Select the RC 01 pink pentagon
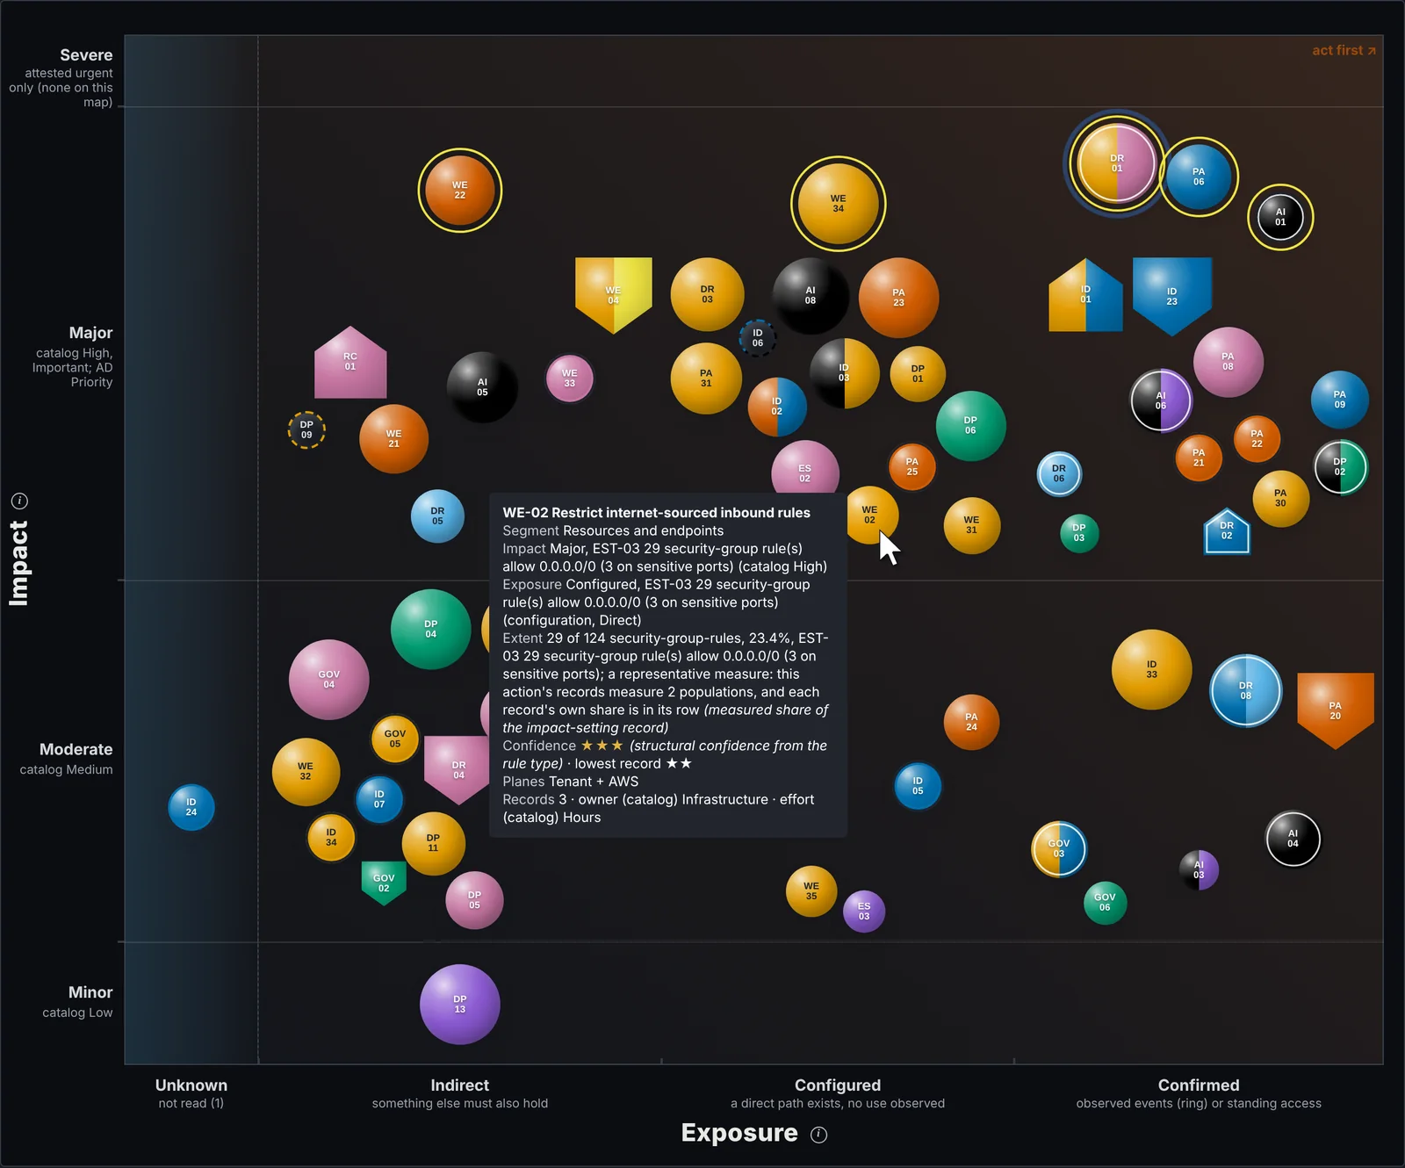Image resolution: width=1405 pixels, height=1168 pixels. pyautogui.click(x=350, y=362)
